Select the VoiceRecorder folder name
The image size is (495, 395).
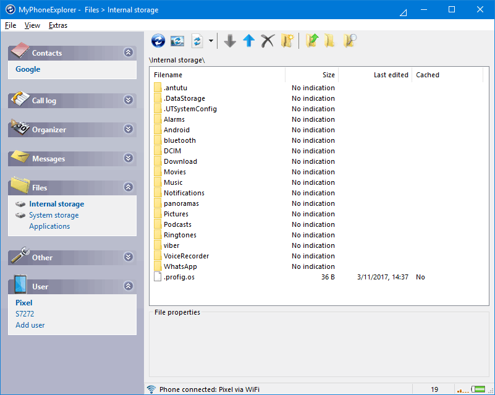click(186, 256)
